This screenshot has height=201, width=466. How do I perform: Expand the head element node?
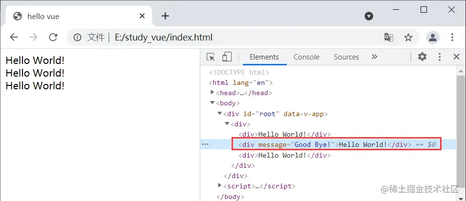pyautogui.click(x=212, y=92)
